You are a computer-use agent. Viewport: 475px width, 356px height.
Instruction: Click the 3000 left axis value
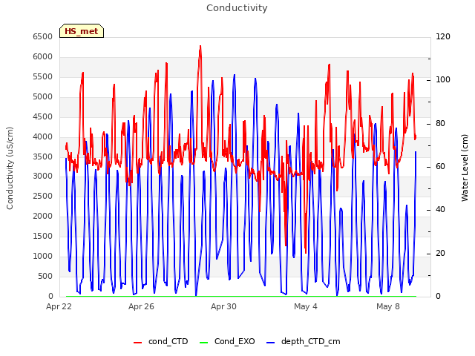coord(43,177)
